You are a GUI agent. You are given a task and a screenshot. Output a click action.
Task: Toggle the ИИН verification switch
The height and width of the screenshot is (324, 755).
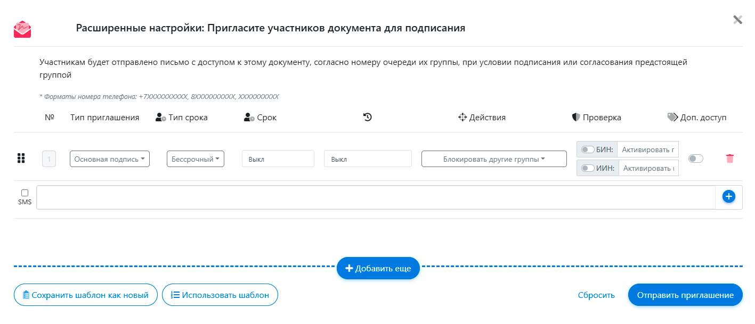[x=588, y=168]
